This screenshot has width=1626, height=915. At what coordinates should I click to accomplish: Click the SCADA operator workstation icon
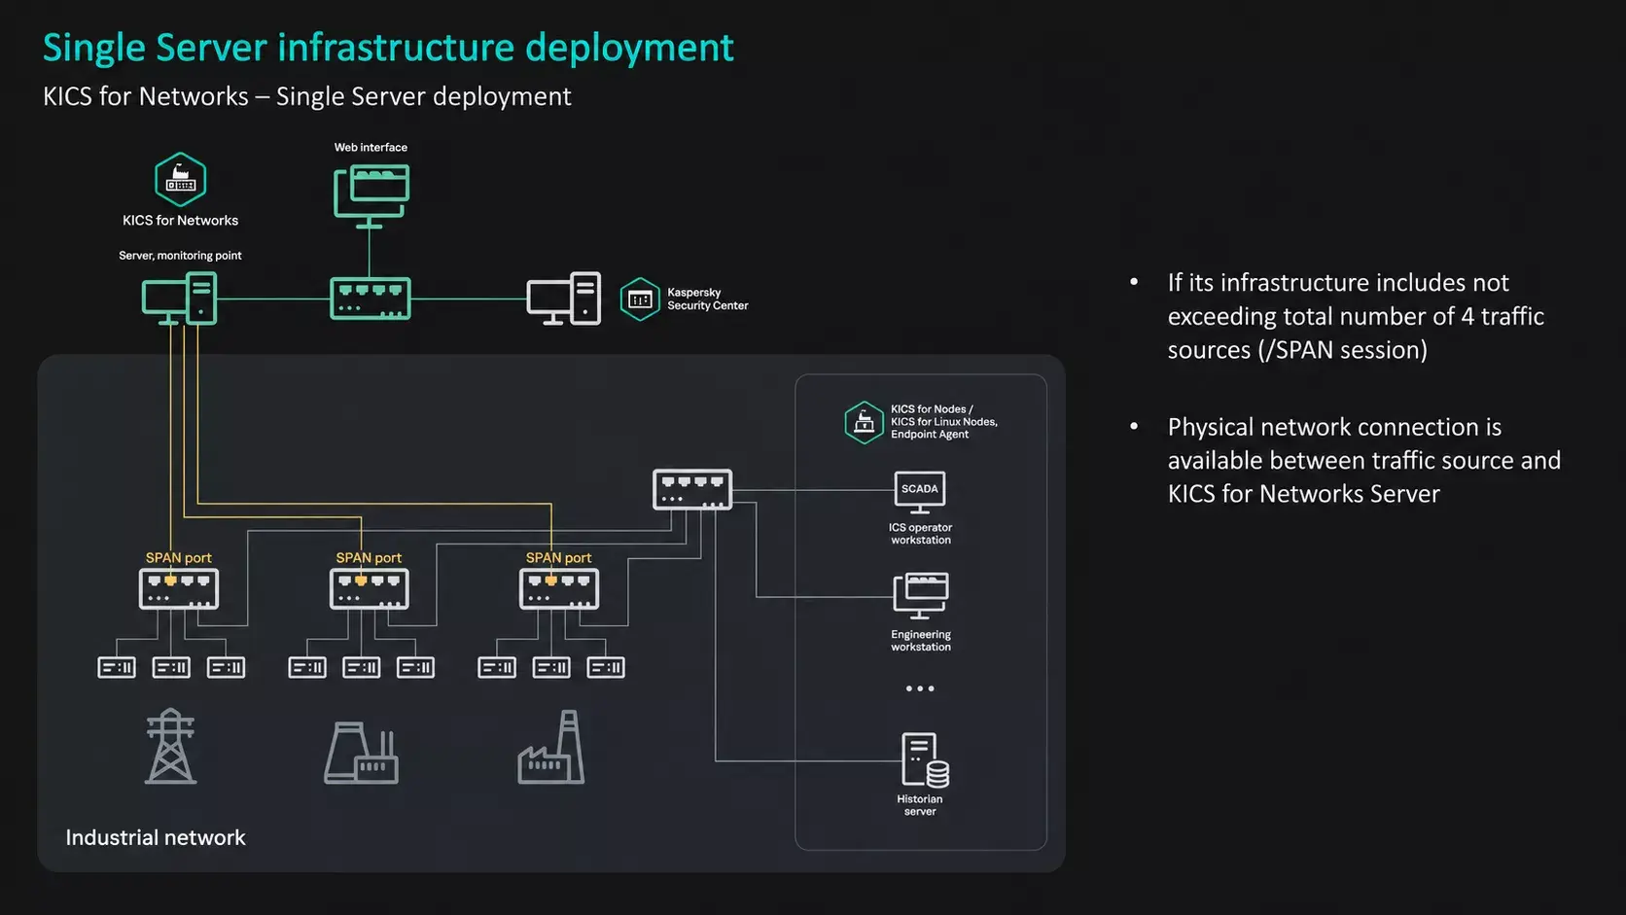(x=920, y=492)
